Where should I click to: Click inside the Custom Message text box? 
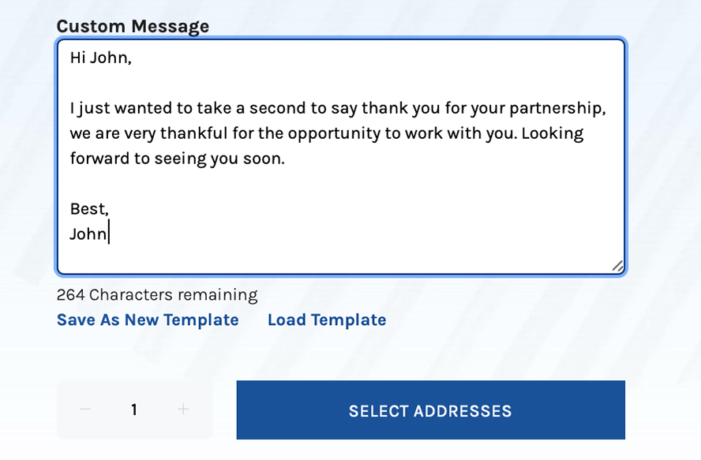(x=341, y=156)
